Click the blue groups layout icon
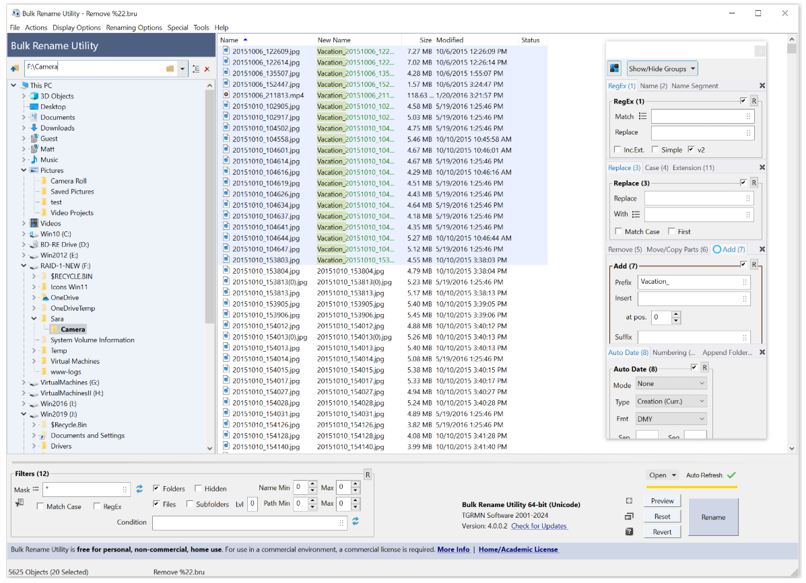Viewport: 806px width, 583px height. (x=614, y=69)
